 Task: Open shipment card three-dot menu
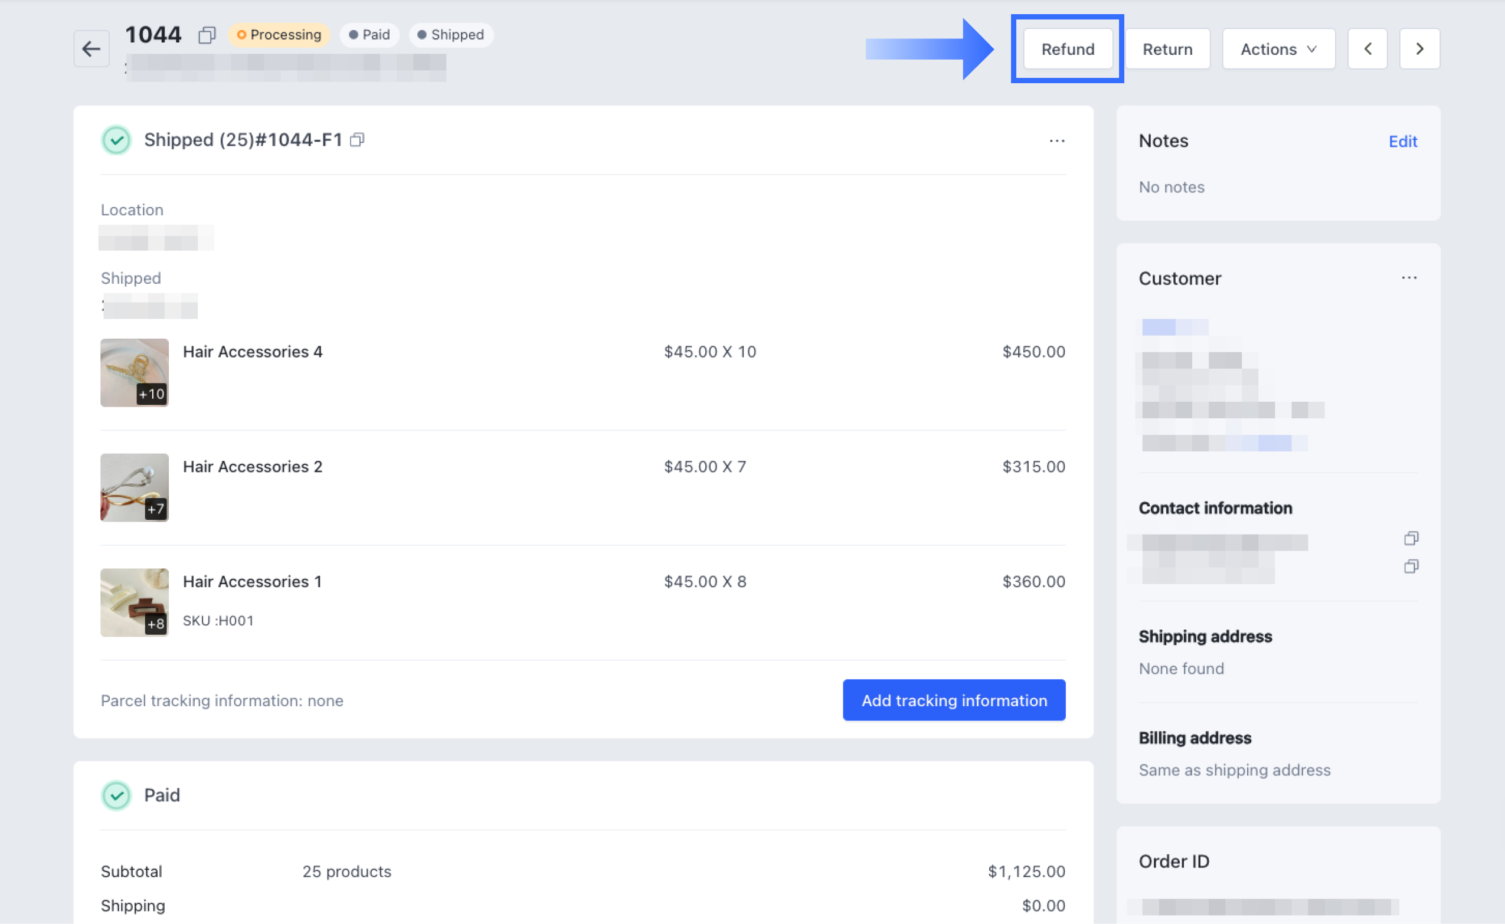click(x=1056, y=141)
